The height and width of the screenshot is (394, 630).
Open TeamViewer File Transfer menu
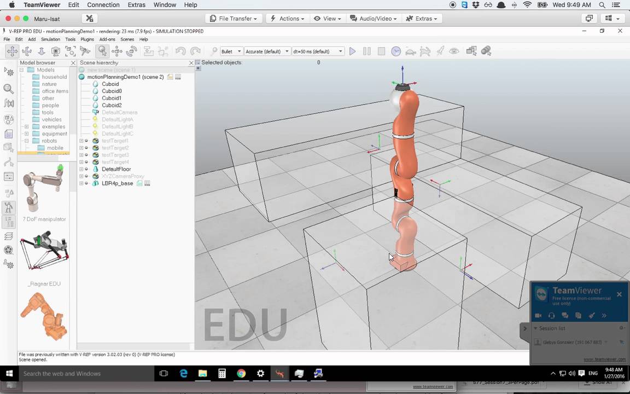coord(234,19)
